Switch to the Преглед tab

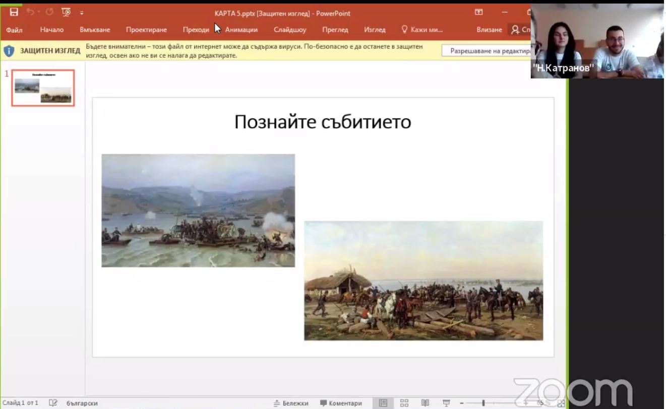click(335, 30)
